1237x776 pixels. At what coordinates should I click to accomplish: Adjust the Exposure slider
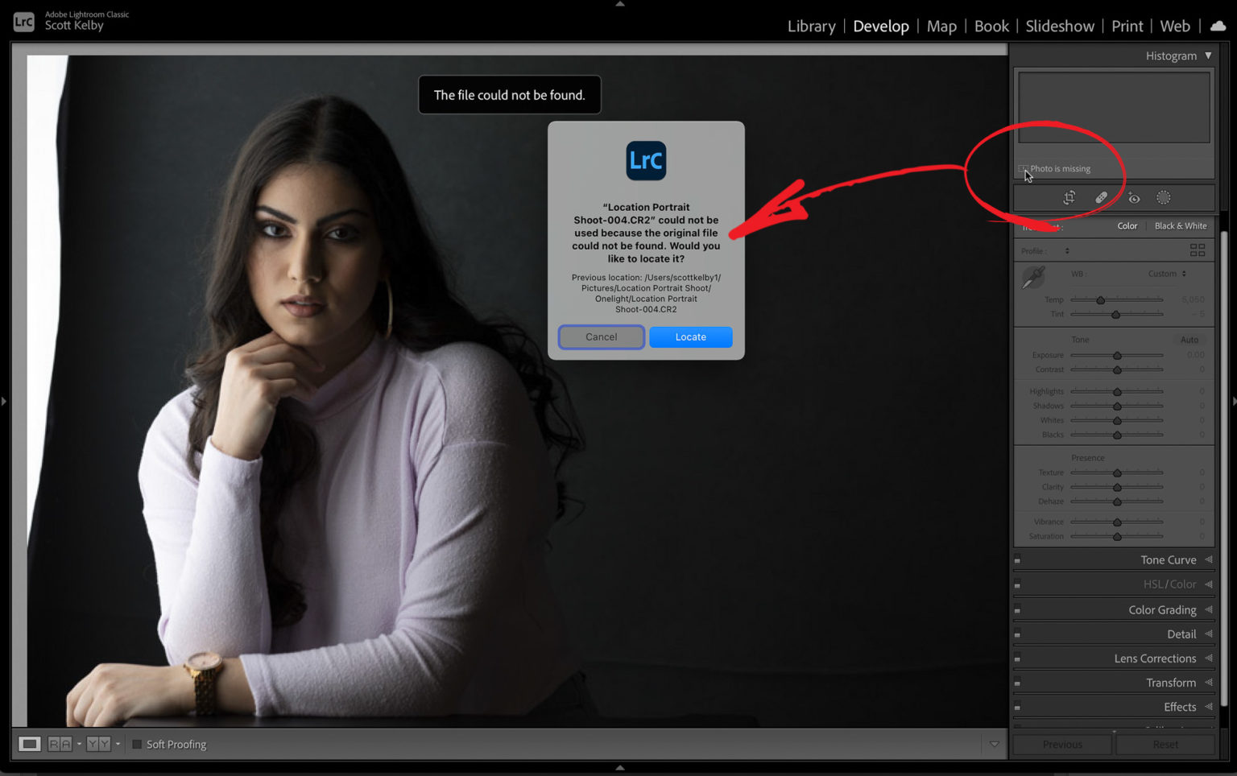click(x=1116, y=354)
